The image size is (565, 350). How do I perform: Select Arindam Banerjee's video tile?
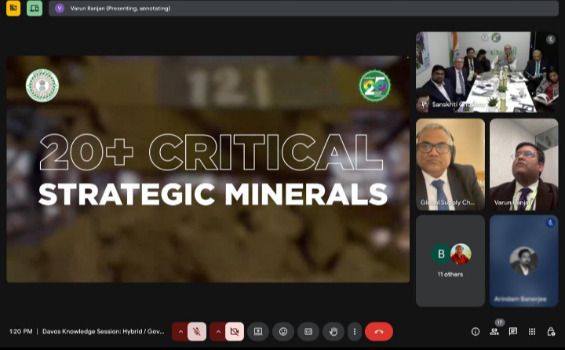[523, 261]
